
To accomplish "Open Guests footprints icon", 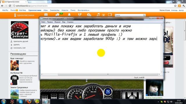I will [x=80, y=15].
